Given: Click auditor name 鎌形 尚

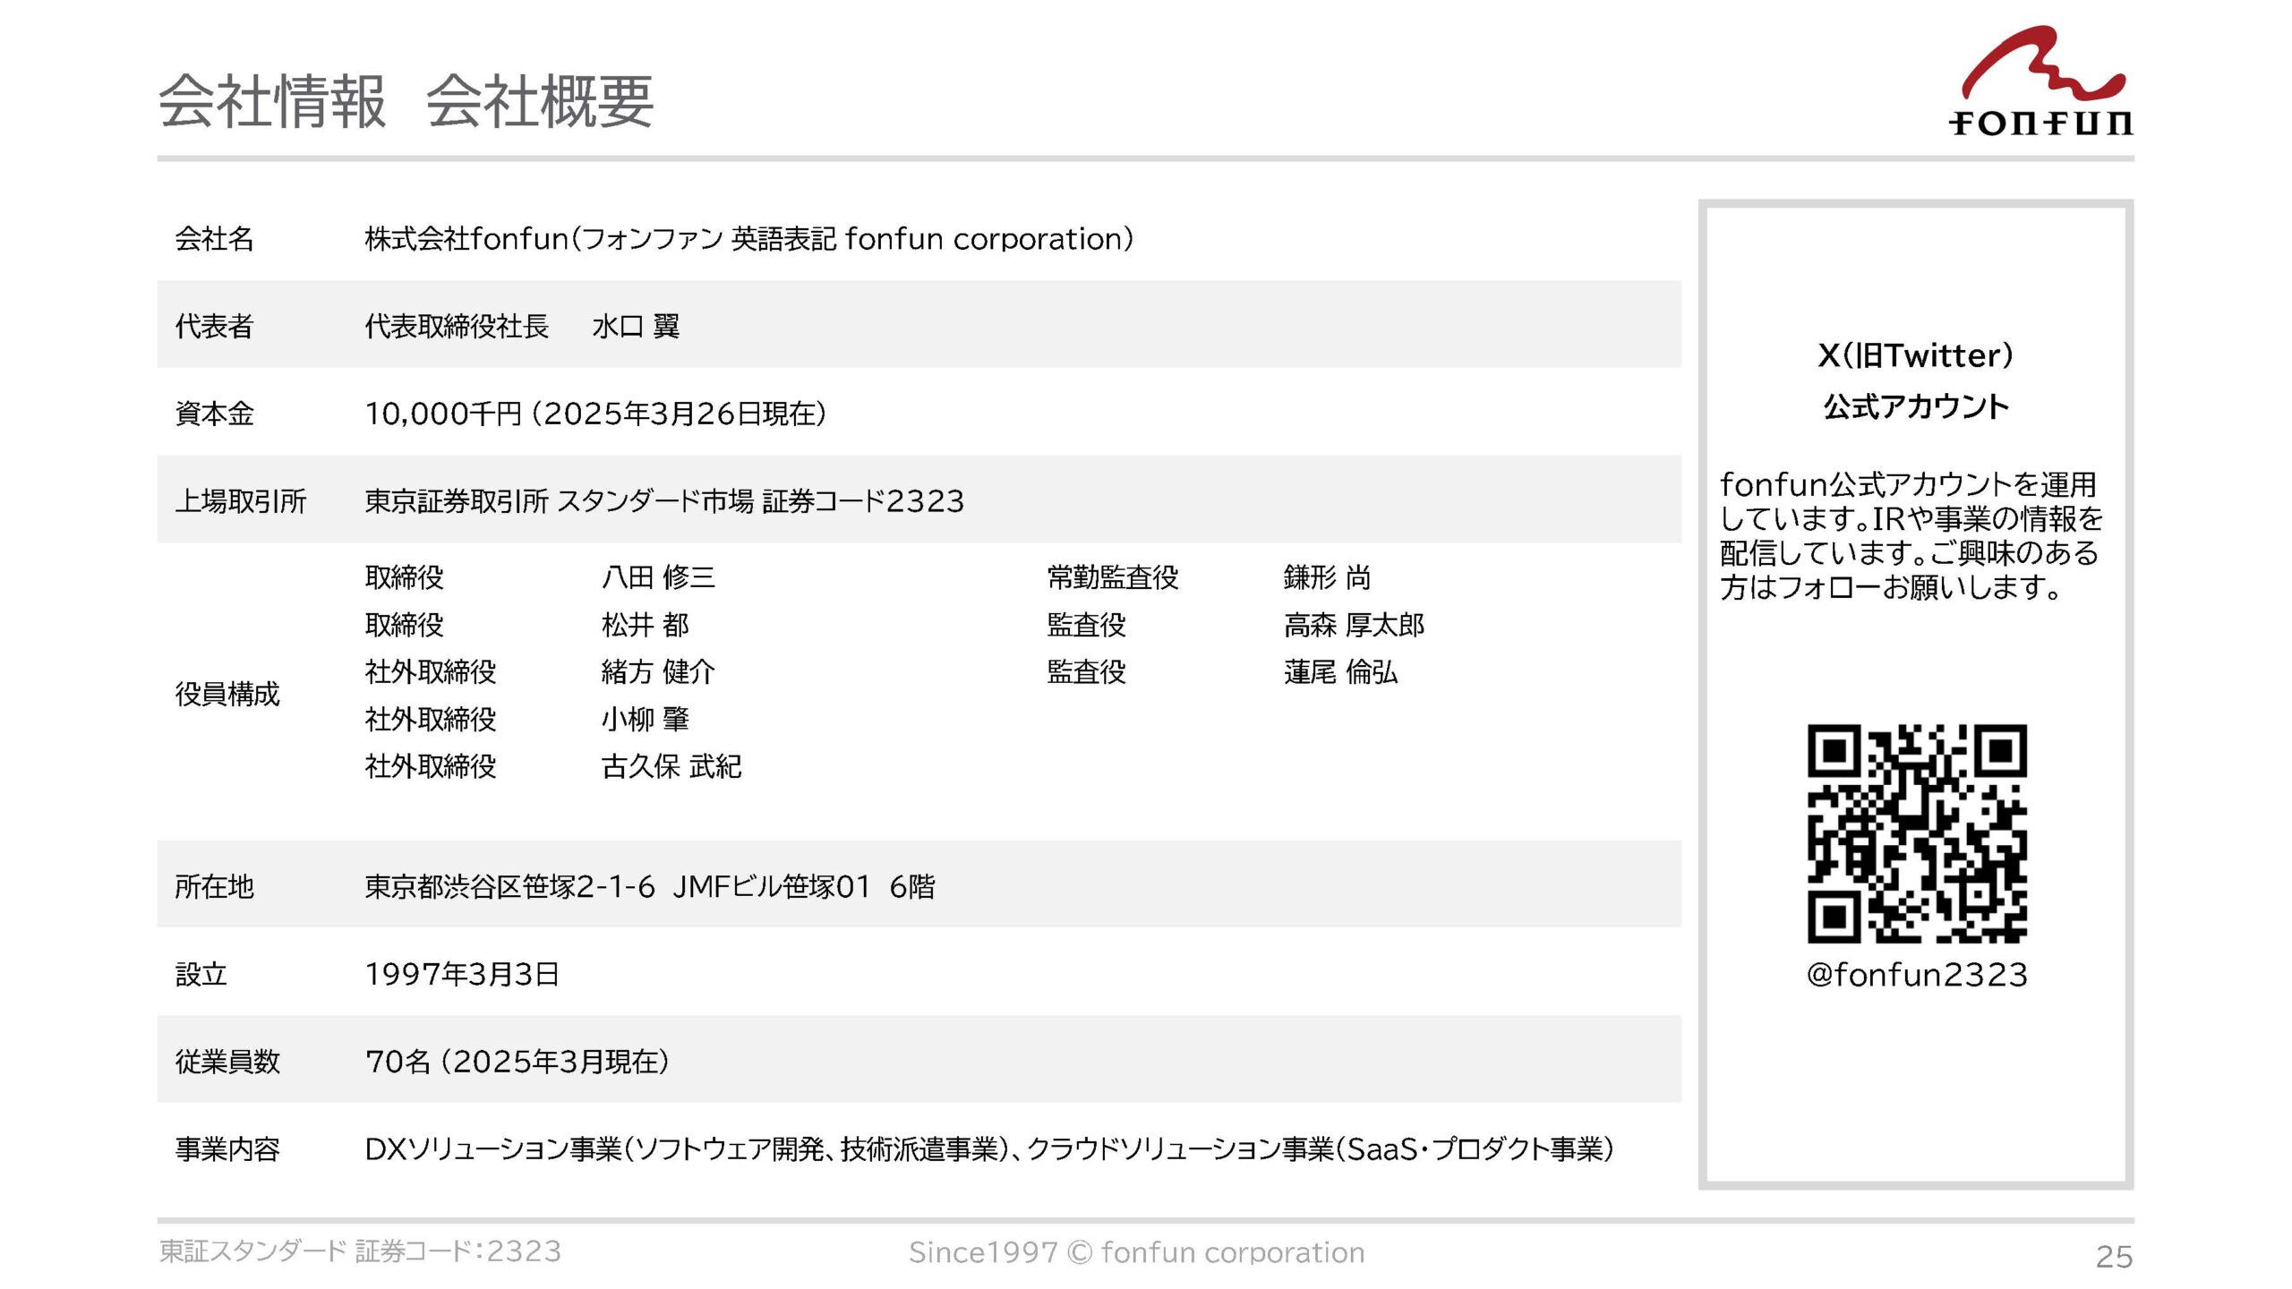Looking at the screenshot, I should 1327,577.
